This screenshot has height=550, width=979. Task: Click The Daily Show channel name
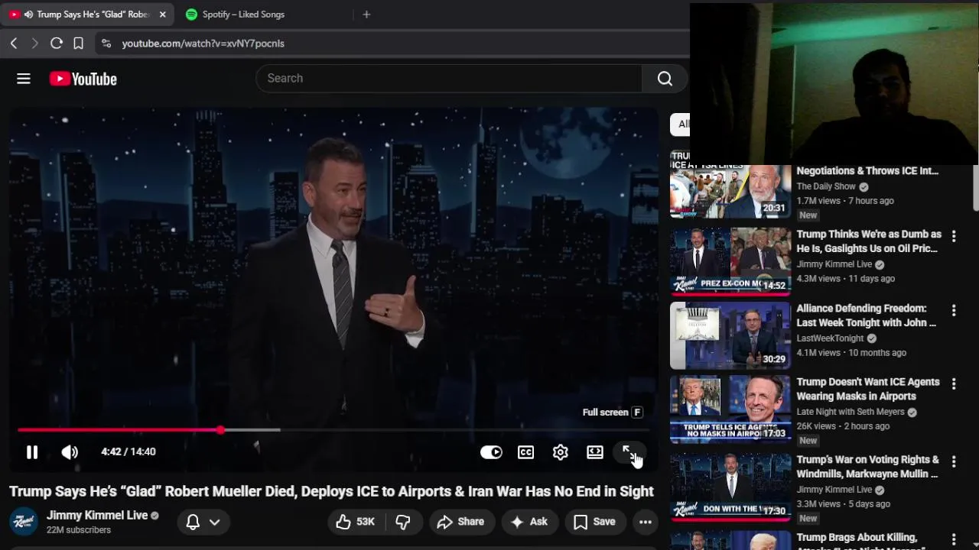(826, 186)
